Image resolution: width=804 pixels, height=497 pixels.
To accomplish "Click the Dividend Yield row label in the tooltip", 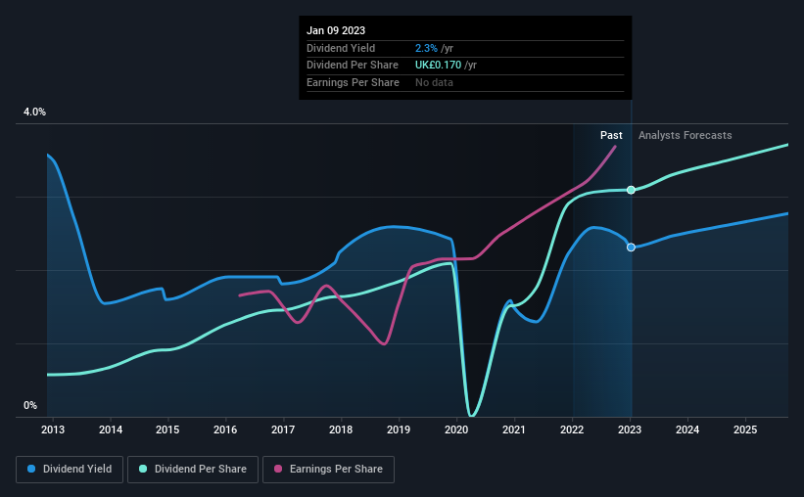I will coord(341,48).
